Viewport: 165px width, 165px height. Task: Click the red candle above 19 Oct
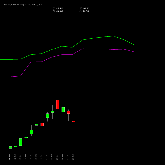click(x=42, y=125)
